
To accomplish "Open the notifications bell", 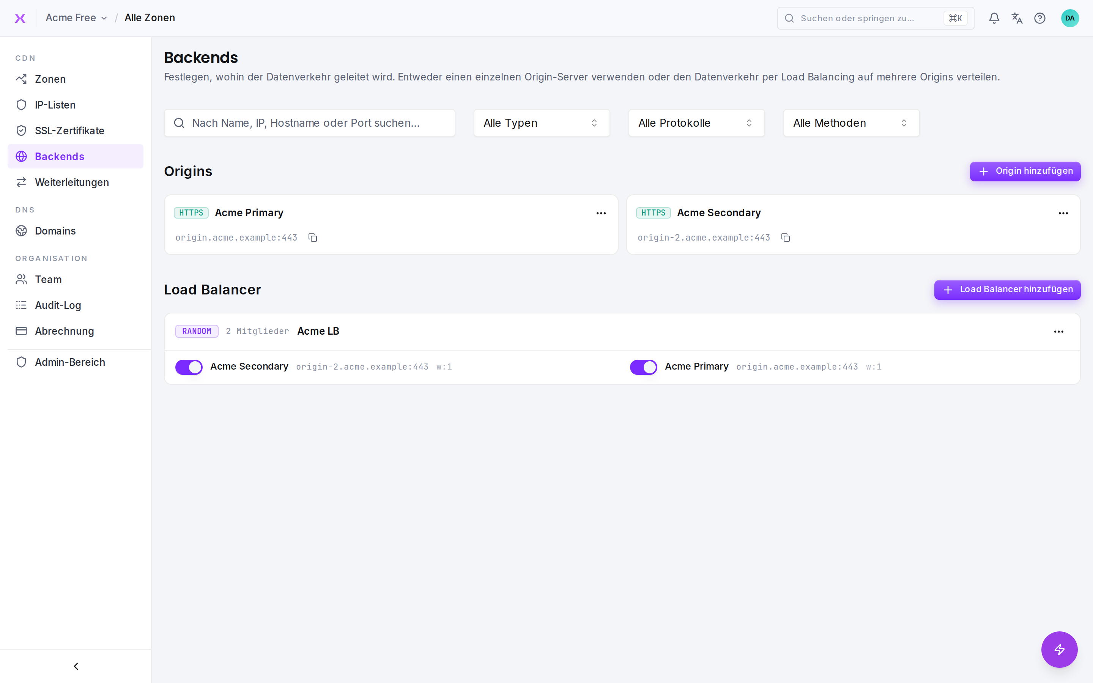I will (994, 18).
